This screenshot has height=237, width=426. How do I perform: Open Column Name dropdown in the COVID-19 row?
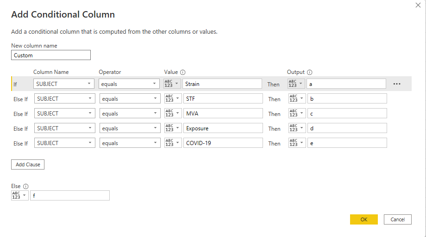point(65,143)
